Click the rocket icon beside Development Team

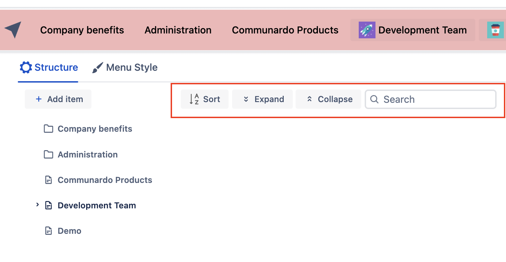tap(367, 30)
